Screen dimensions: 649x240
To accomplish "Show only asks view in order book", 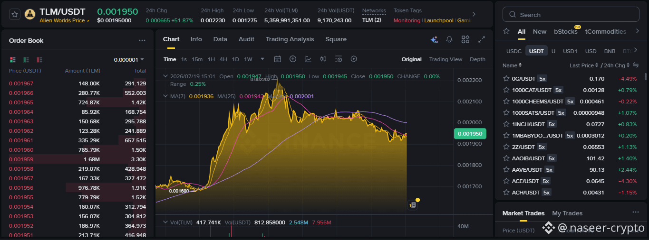I will point(39,60).
